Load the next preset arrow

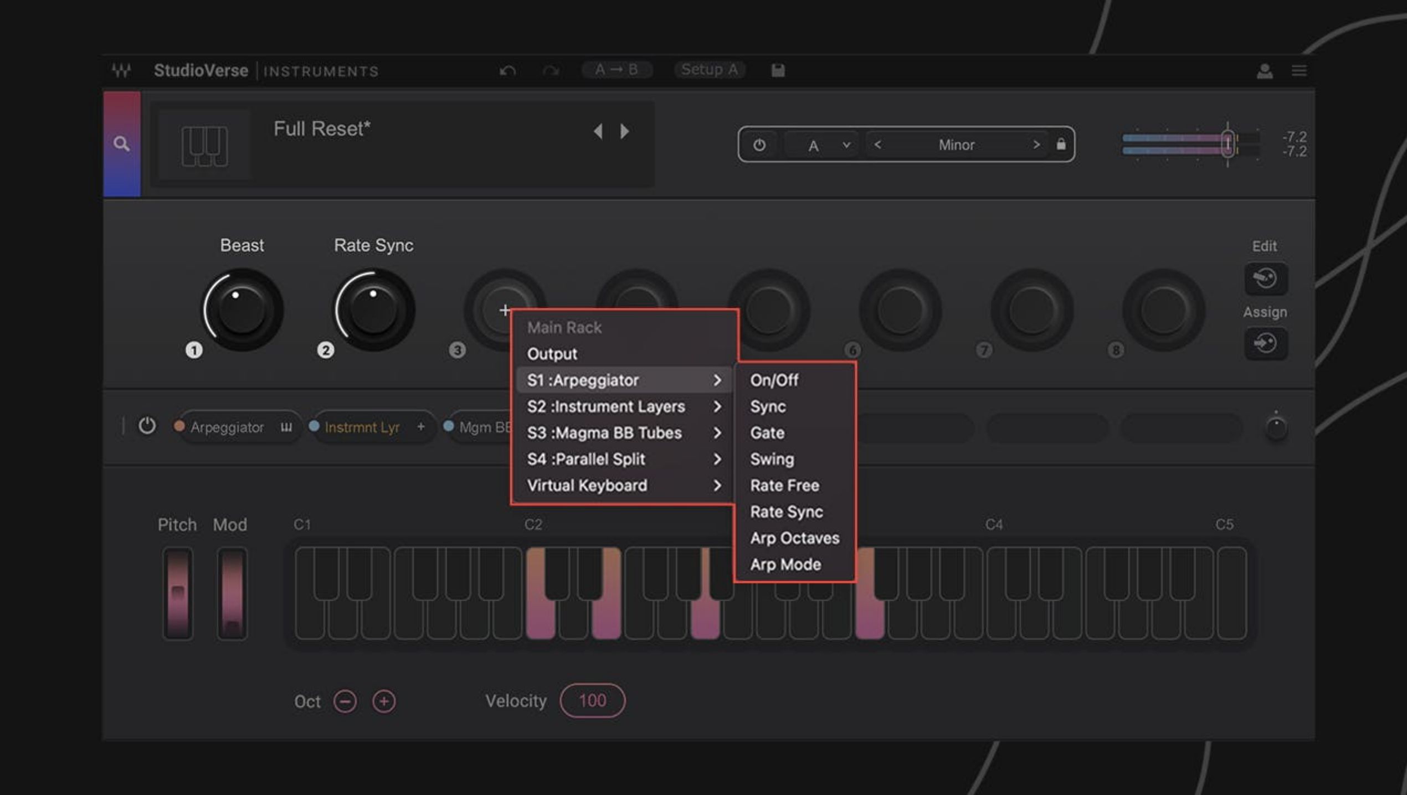click(624, 131)
